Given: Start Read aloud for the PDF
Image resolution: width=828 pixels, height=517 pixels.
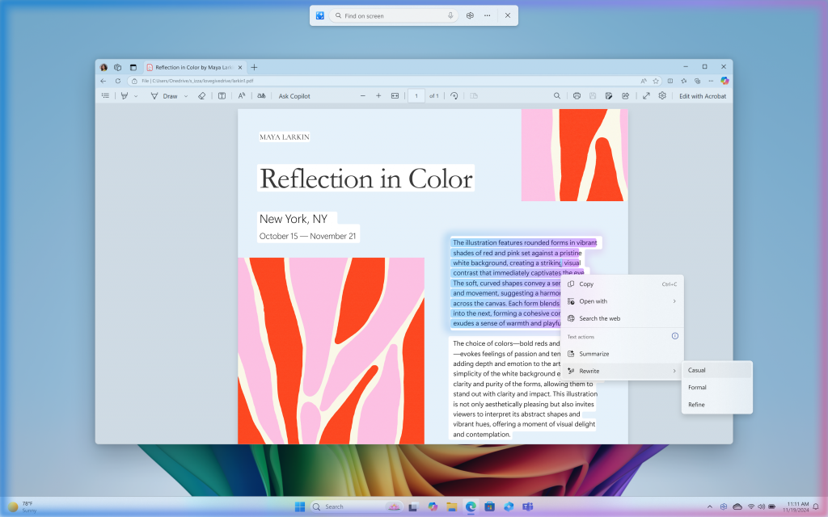Looking at the screenshot, I should 241,95.
